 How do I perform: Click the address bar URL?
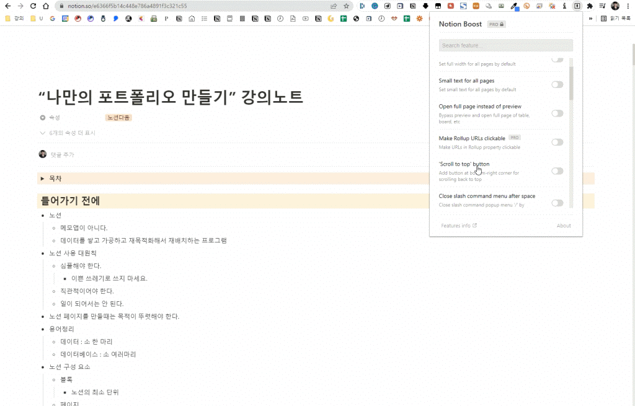127,6
